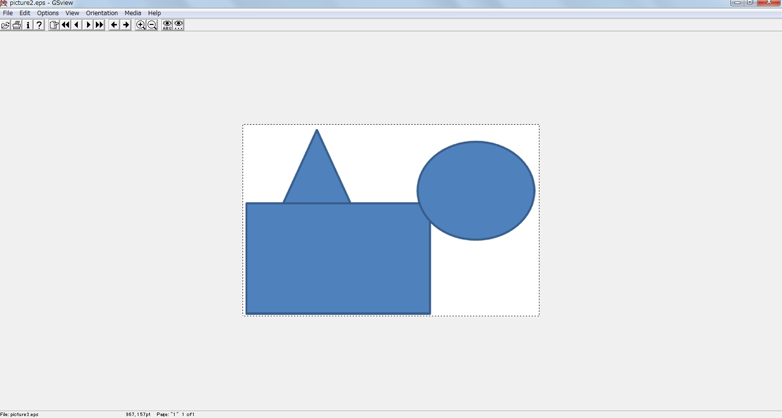Click the Find next eye dots icon
The height and width of the screenshot is (418, 782).
(179, 25)
